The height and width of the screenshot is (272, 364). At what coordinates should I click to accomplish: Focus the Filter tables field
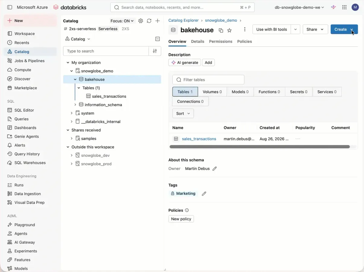(x=208, y=80)
